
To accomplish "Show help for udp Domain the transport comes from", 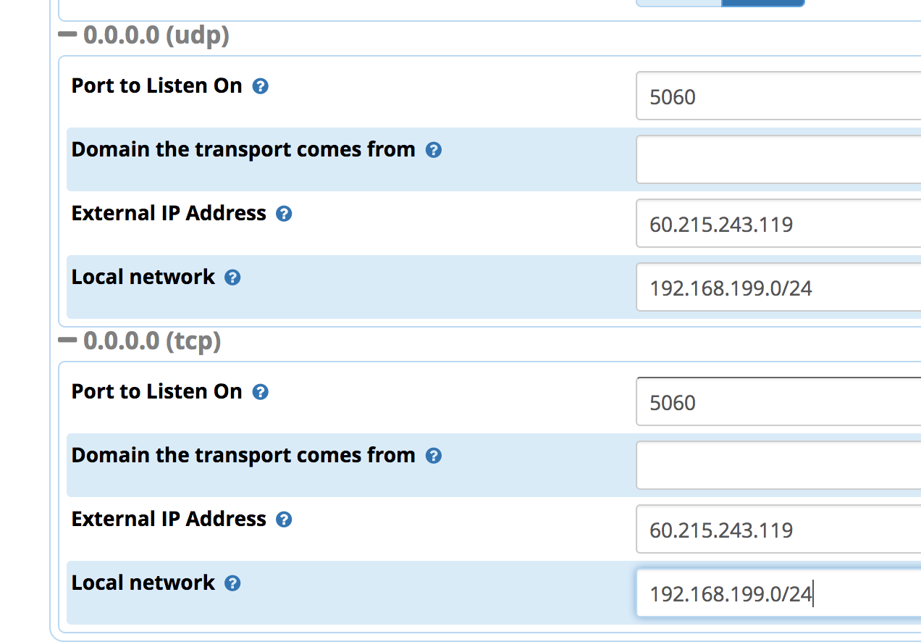I will tap(434, 150).
